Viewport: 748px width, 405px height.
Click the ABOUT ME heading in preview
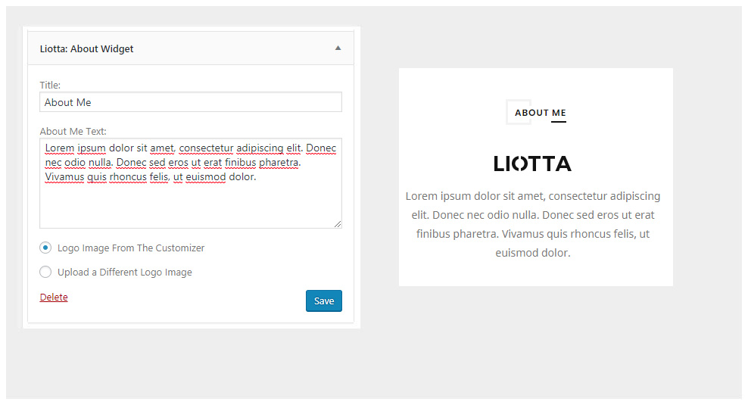coord(540,113)
